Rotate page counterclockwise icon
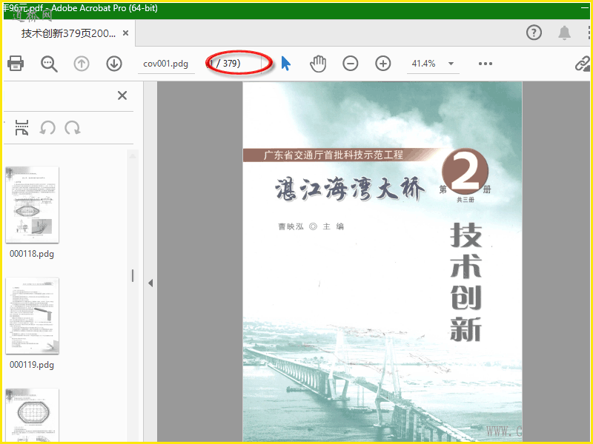The height and width of the screenshot is (444, 593). 47,127
